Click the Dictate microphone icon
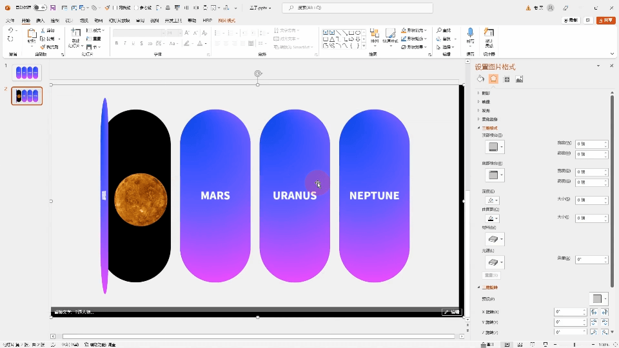 point(470,34)
